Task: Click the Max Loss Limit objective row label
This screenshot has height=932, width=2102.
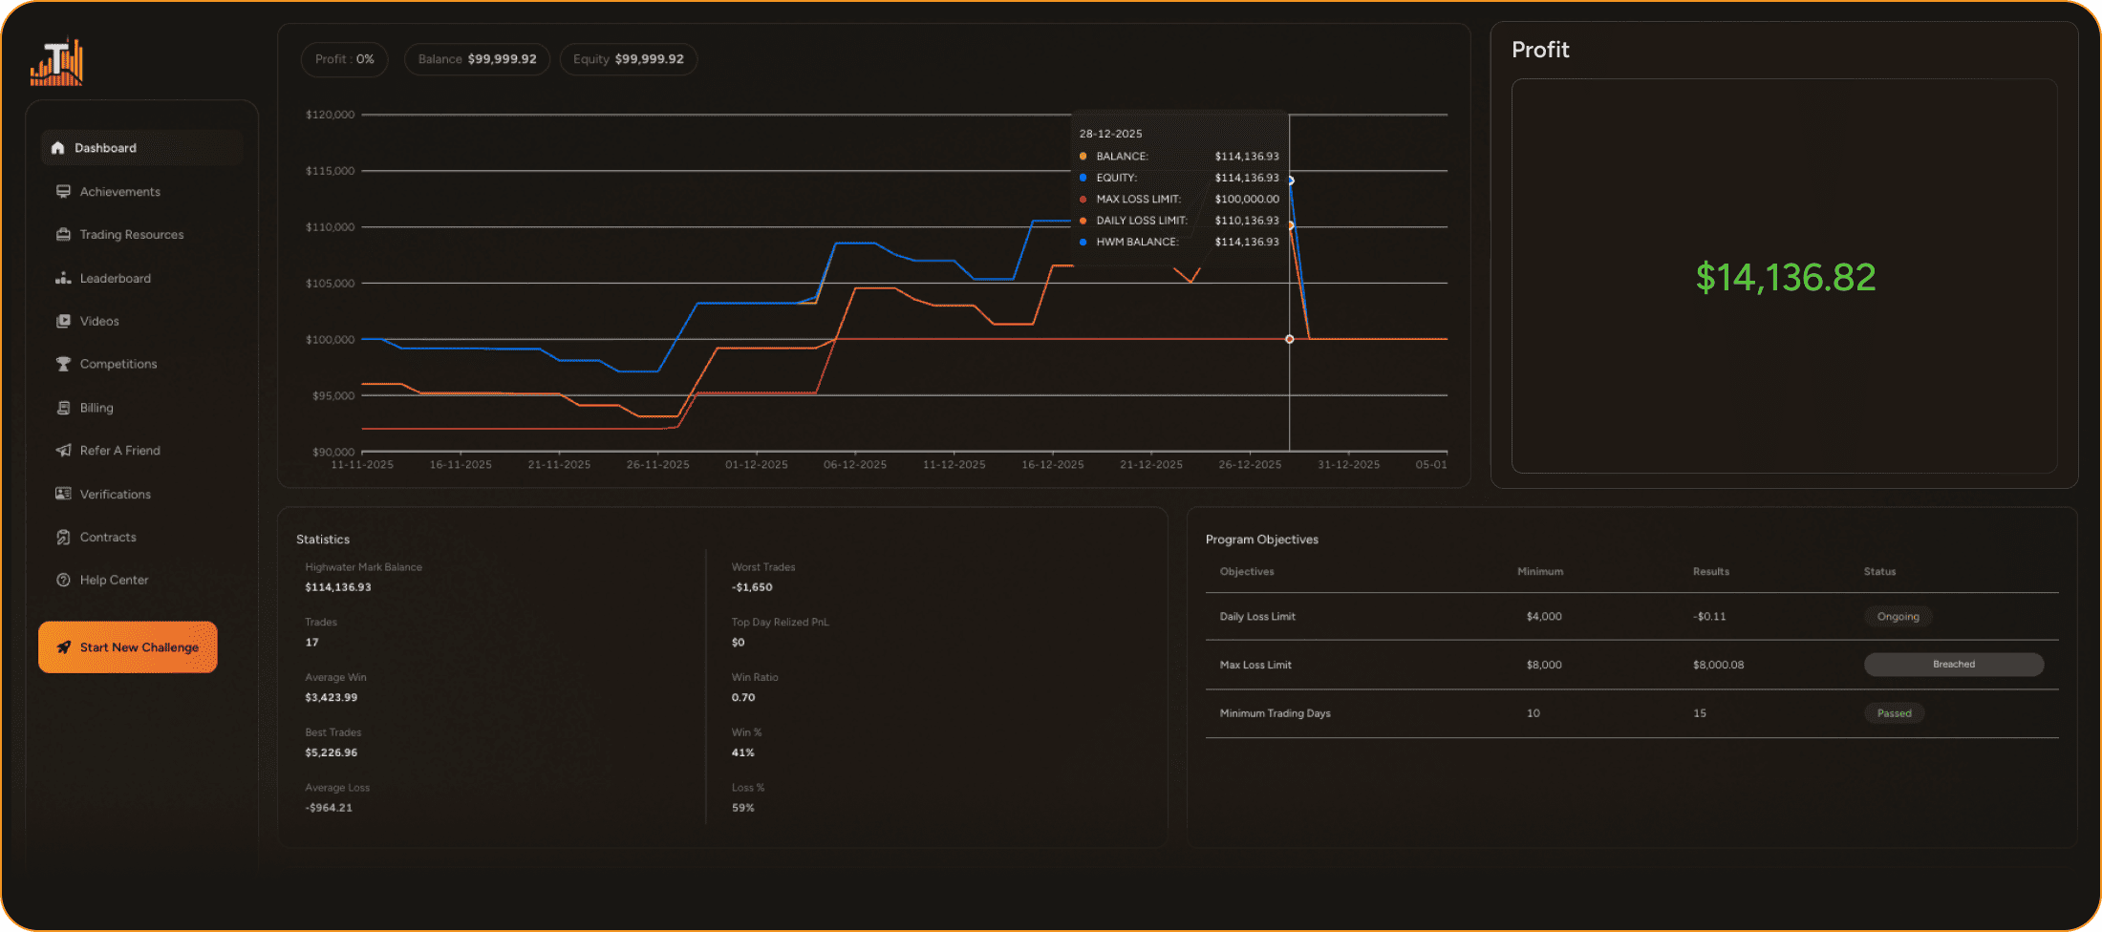Action: pyautogui.click(x=1255, y=666)
